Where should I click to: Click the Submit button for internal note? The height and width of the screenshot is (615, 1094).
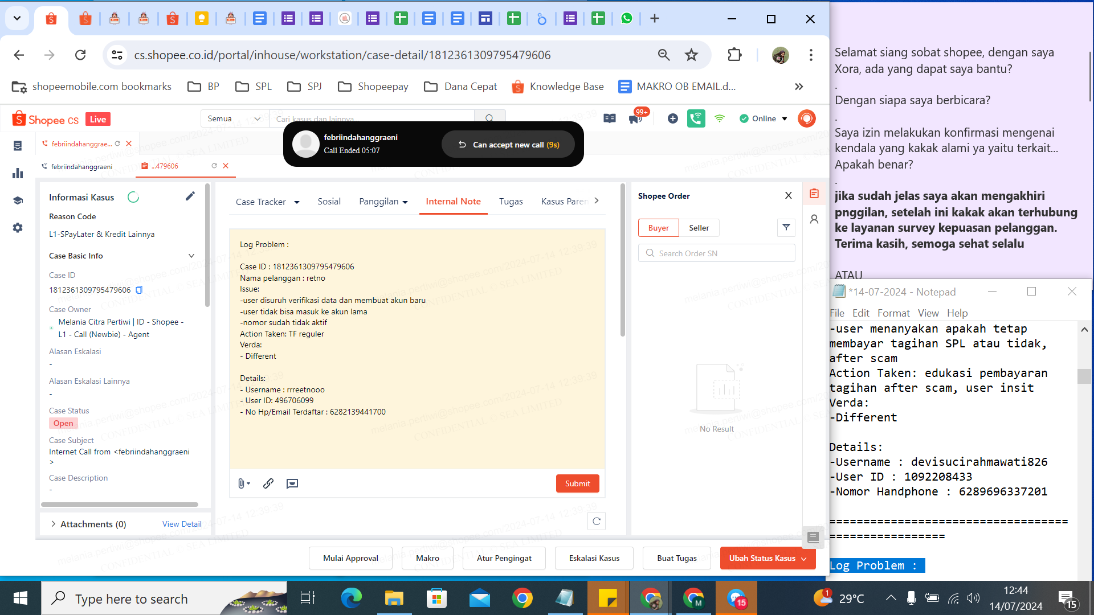point(577,483)
